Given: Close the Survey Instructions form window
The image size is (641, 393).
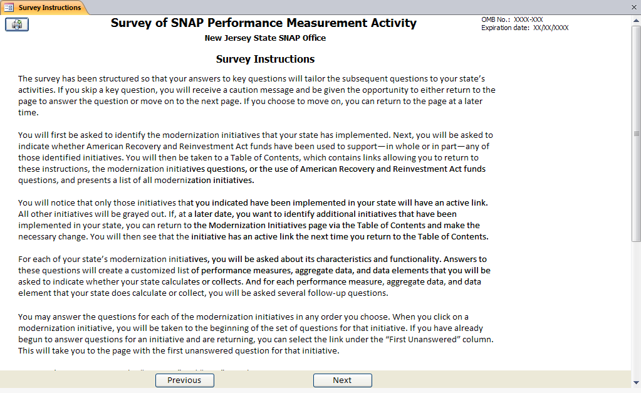Looking at the screenshot, I should pos(634,8).
